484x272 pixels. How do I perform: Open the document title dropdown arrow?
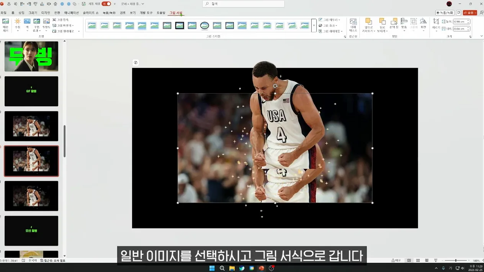coord(143,4)
